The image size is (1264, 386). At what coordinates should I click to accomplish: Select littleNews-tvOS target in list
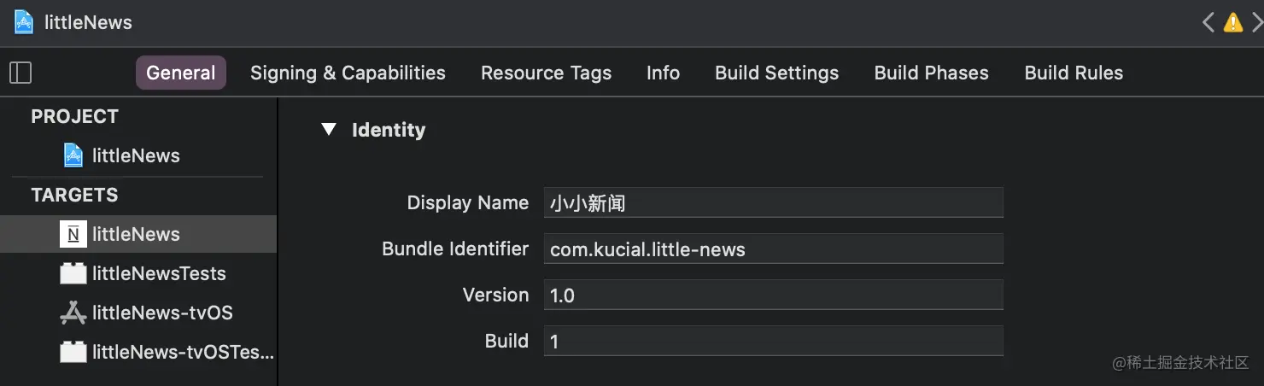[x=162, y=313]
